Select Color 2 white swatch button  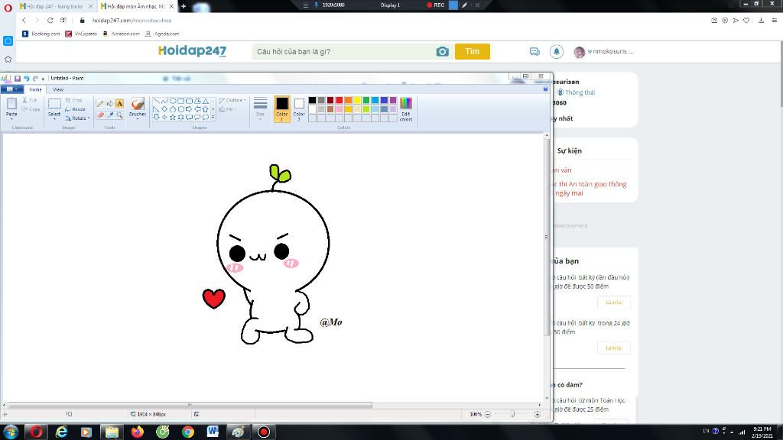(x=299, y=108)
